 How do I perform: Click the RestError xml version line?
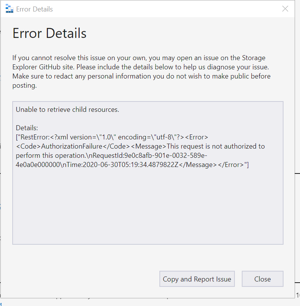point(112,137)
